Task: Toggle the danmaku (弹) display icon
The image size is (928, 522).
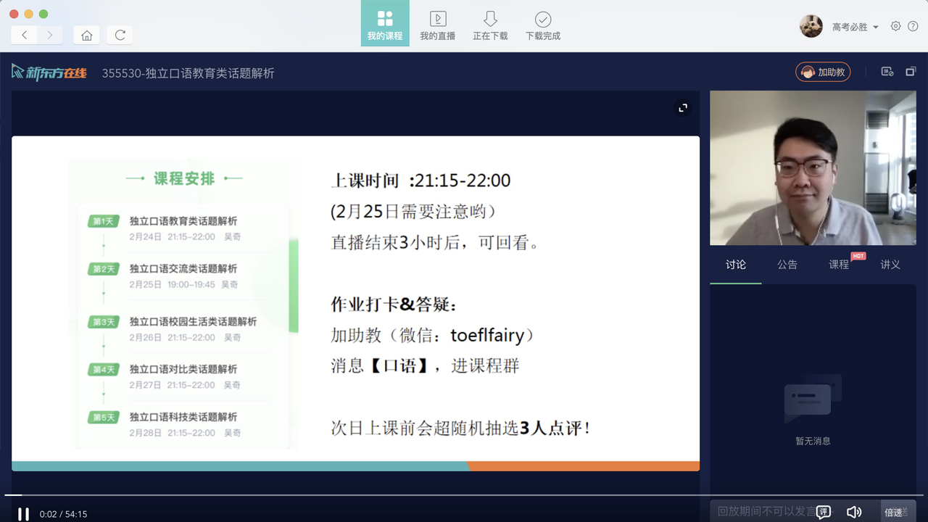Action: (824, 512)
